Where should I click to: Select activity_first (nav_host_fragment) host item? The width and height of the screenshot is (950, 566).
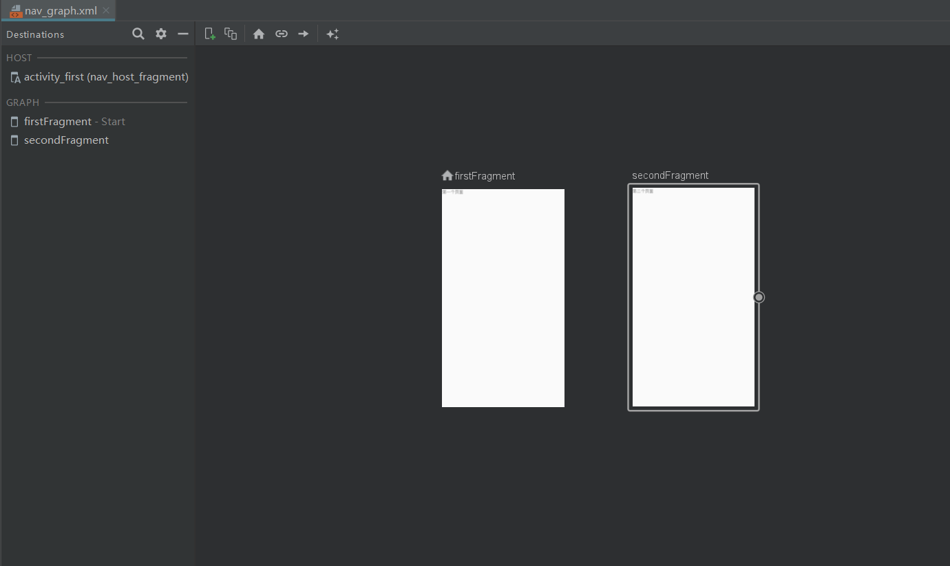(98, 77)
